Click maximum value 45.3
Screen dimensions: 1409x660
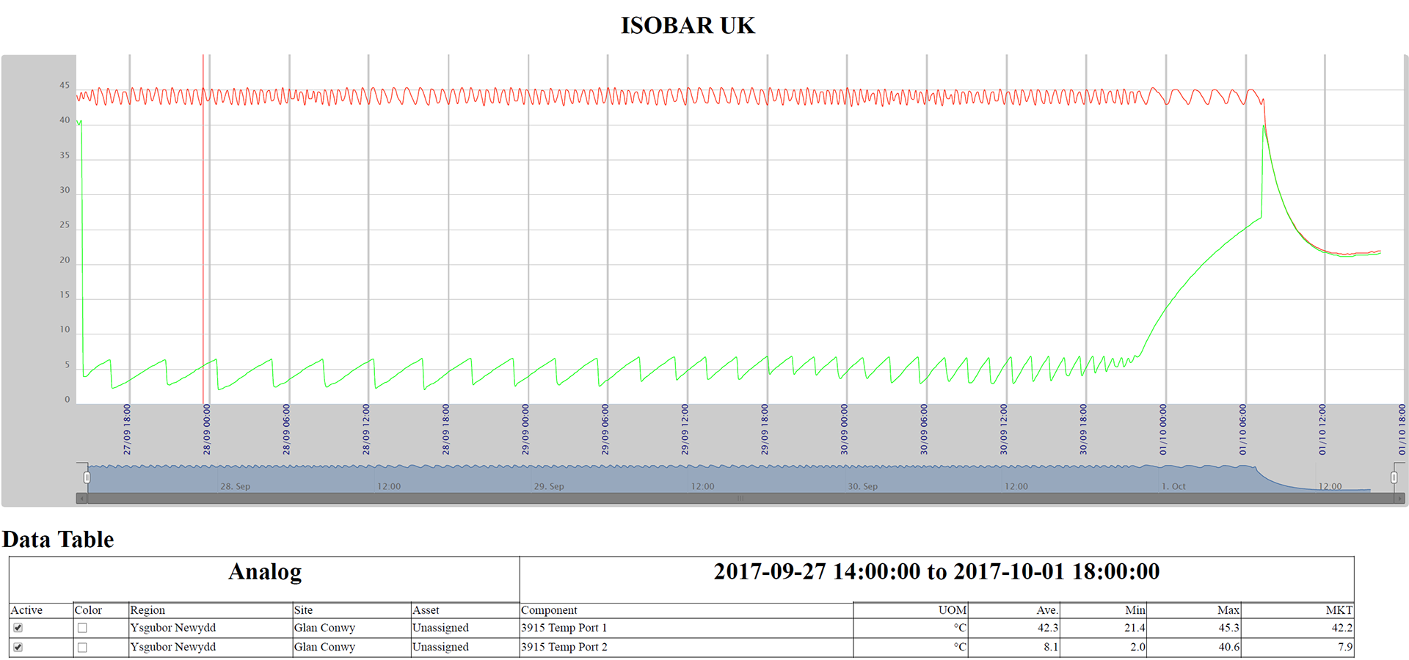point(1229,628)
